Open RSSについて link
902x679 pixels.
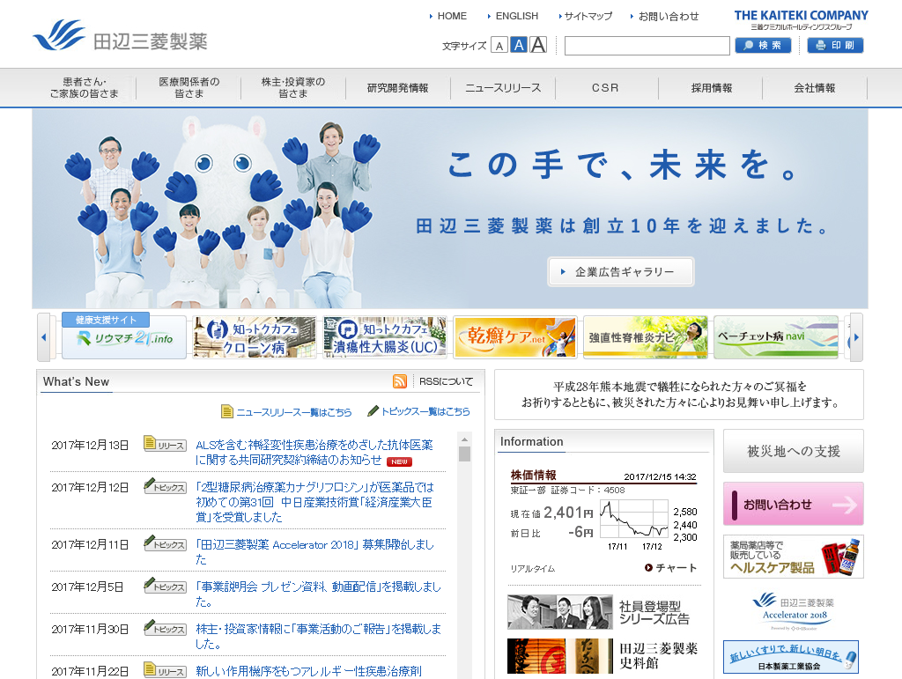tap(446, 381)
